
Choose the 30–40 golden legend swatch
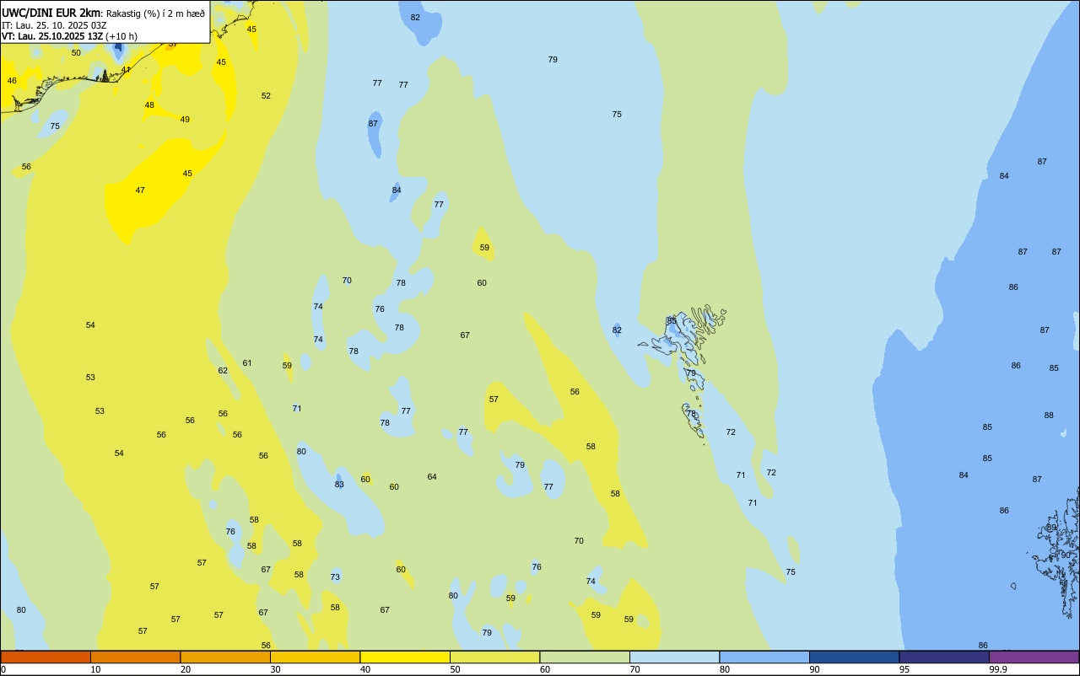(315, 657)
